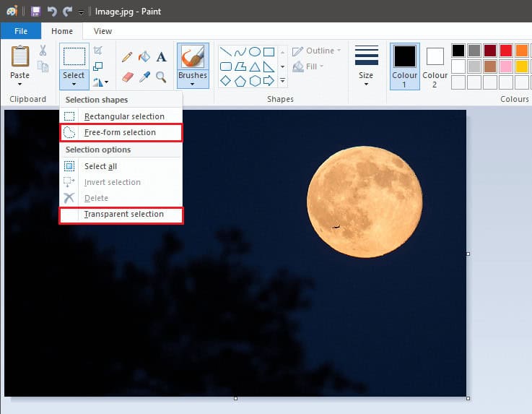Select the Right arrow shape

(269, 81)
